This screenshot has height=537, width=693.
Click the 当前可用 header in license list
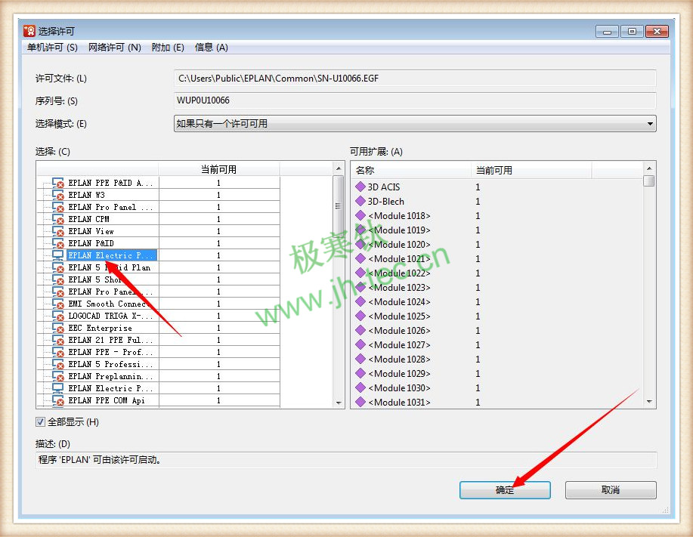[x=218, y=169]
